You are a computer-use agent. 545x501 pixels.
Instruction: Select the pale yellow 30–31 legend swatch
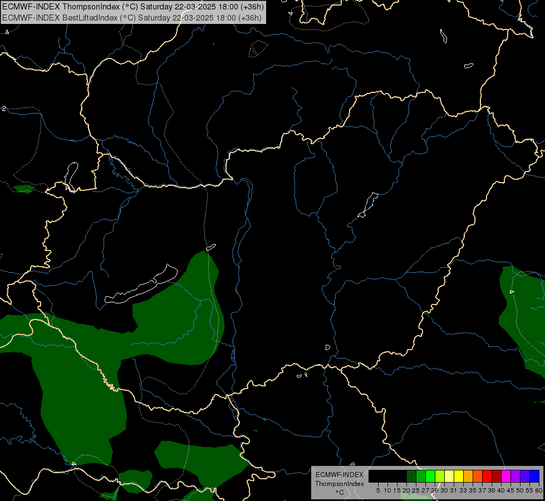[449, 476]
